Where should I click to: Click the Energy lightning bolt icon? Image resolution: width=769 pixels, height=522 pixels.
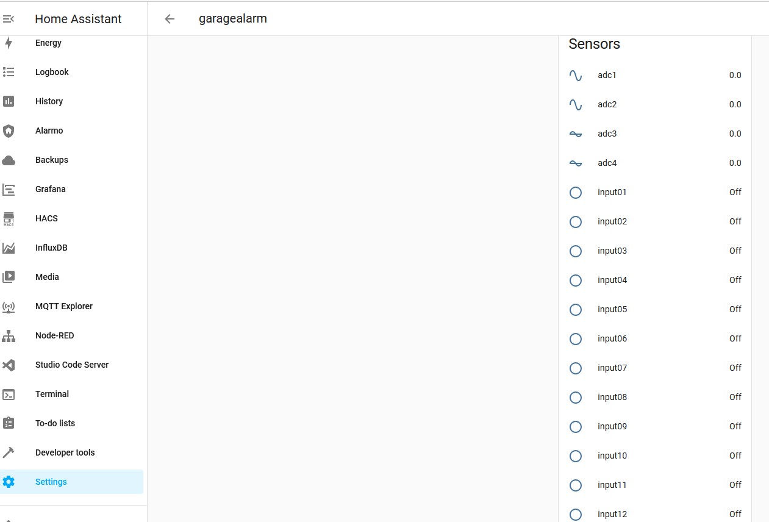click(x=9, y=43)
